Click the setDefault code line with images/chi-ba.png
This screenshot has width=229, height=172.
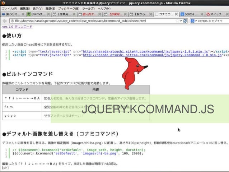point(78,153)
